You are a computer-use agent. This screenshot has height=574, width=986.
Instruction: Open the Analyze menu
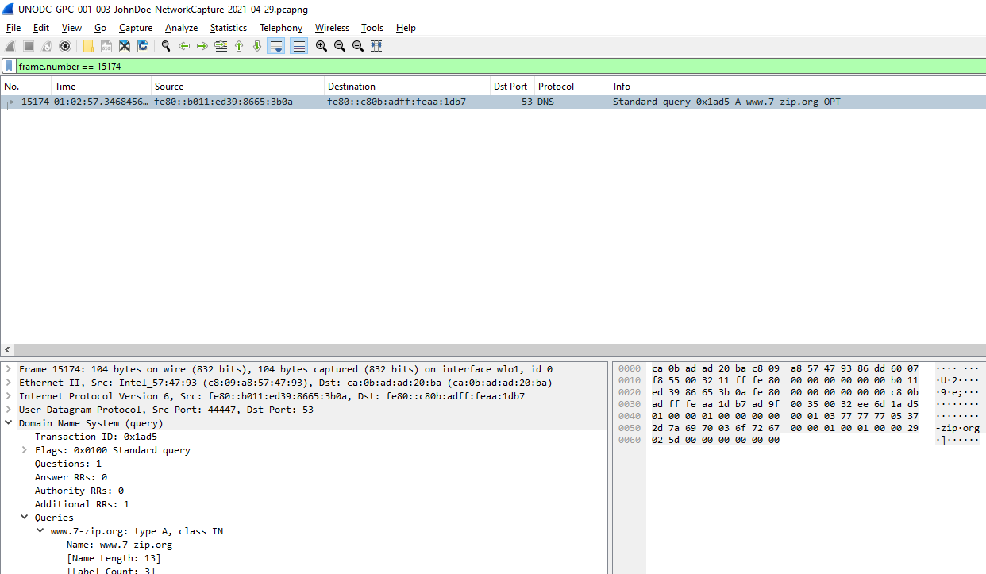[x=181, y=28]
